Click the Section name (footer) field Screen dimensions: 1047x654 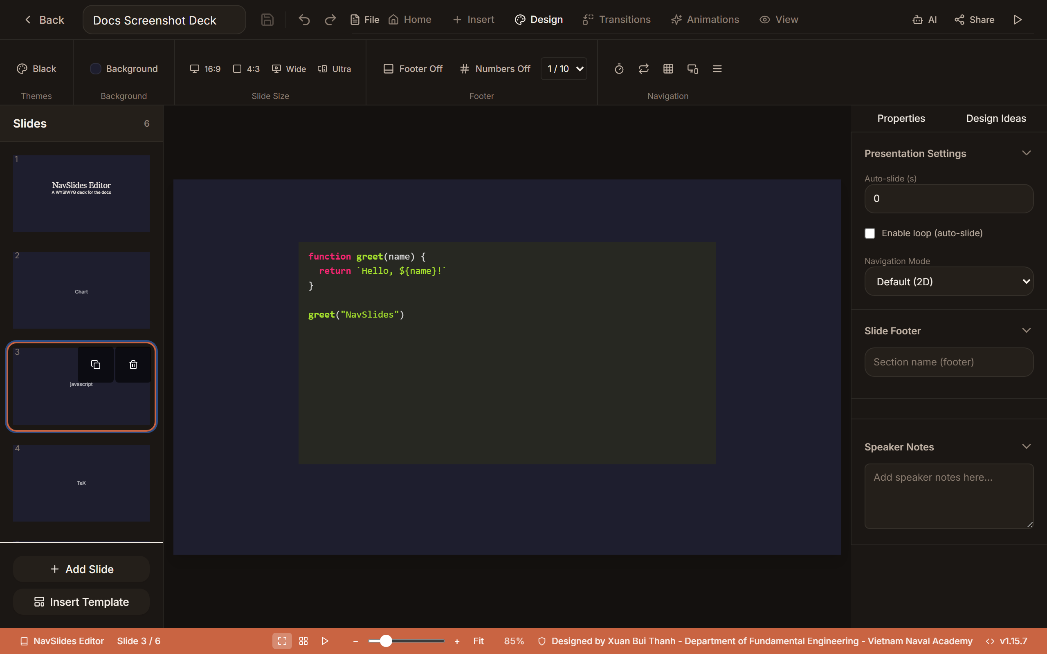(x=949, y=362)
